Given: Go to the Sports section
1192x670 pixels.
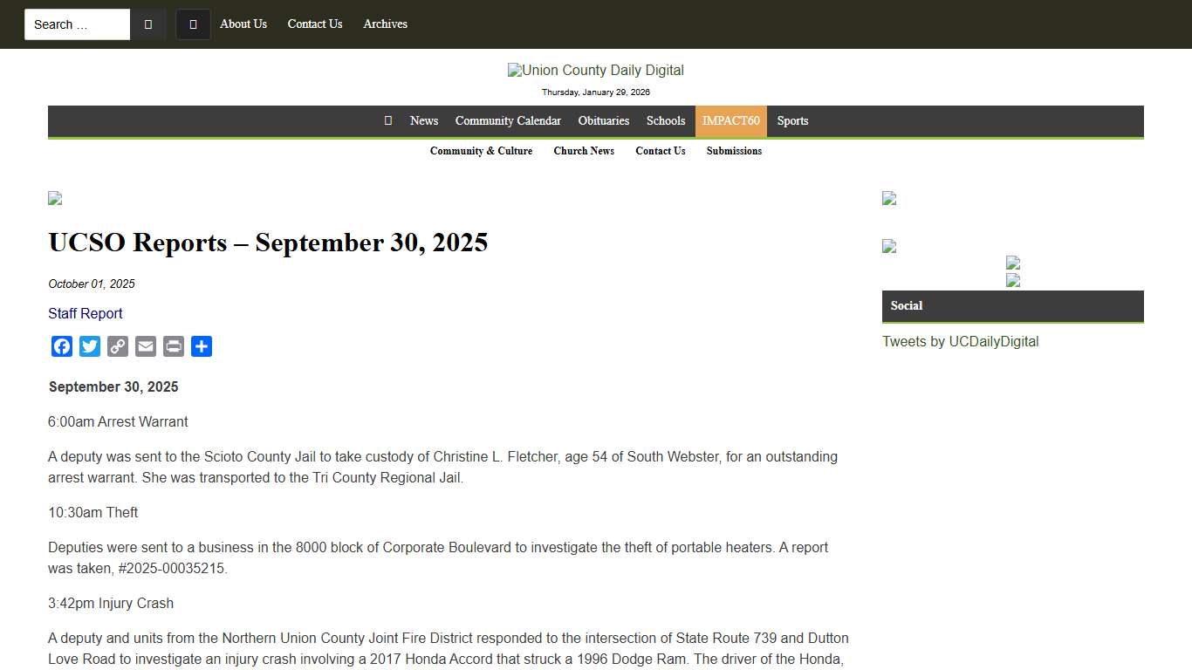Looking at the screenshot, I should coord(792,121).
